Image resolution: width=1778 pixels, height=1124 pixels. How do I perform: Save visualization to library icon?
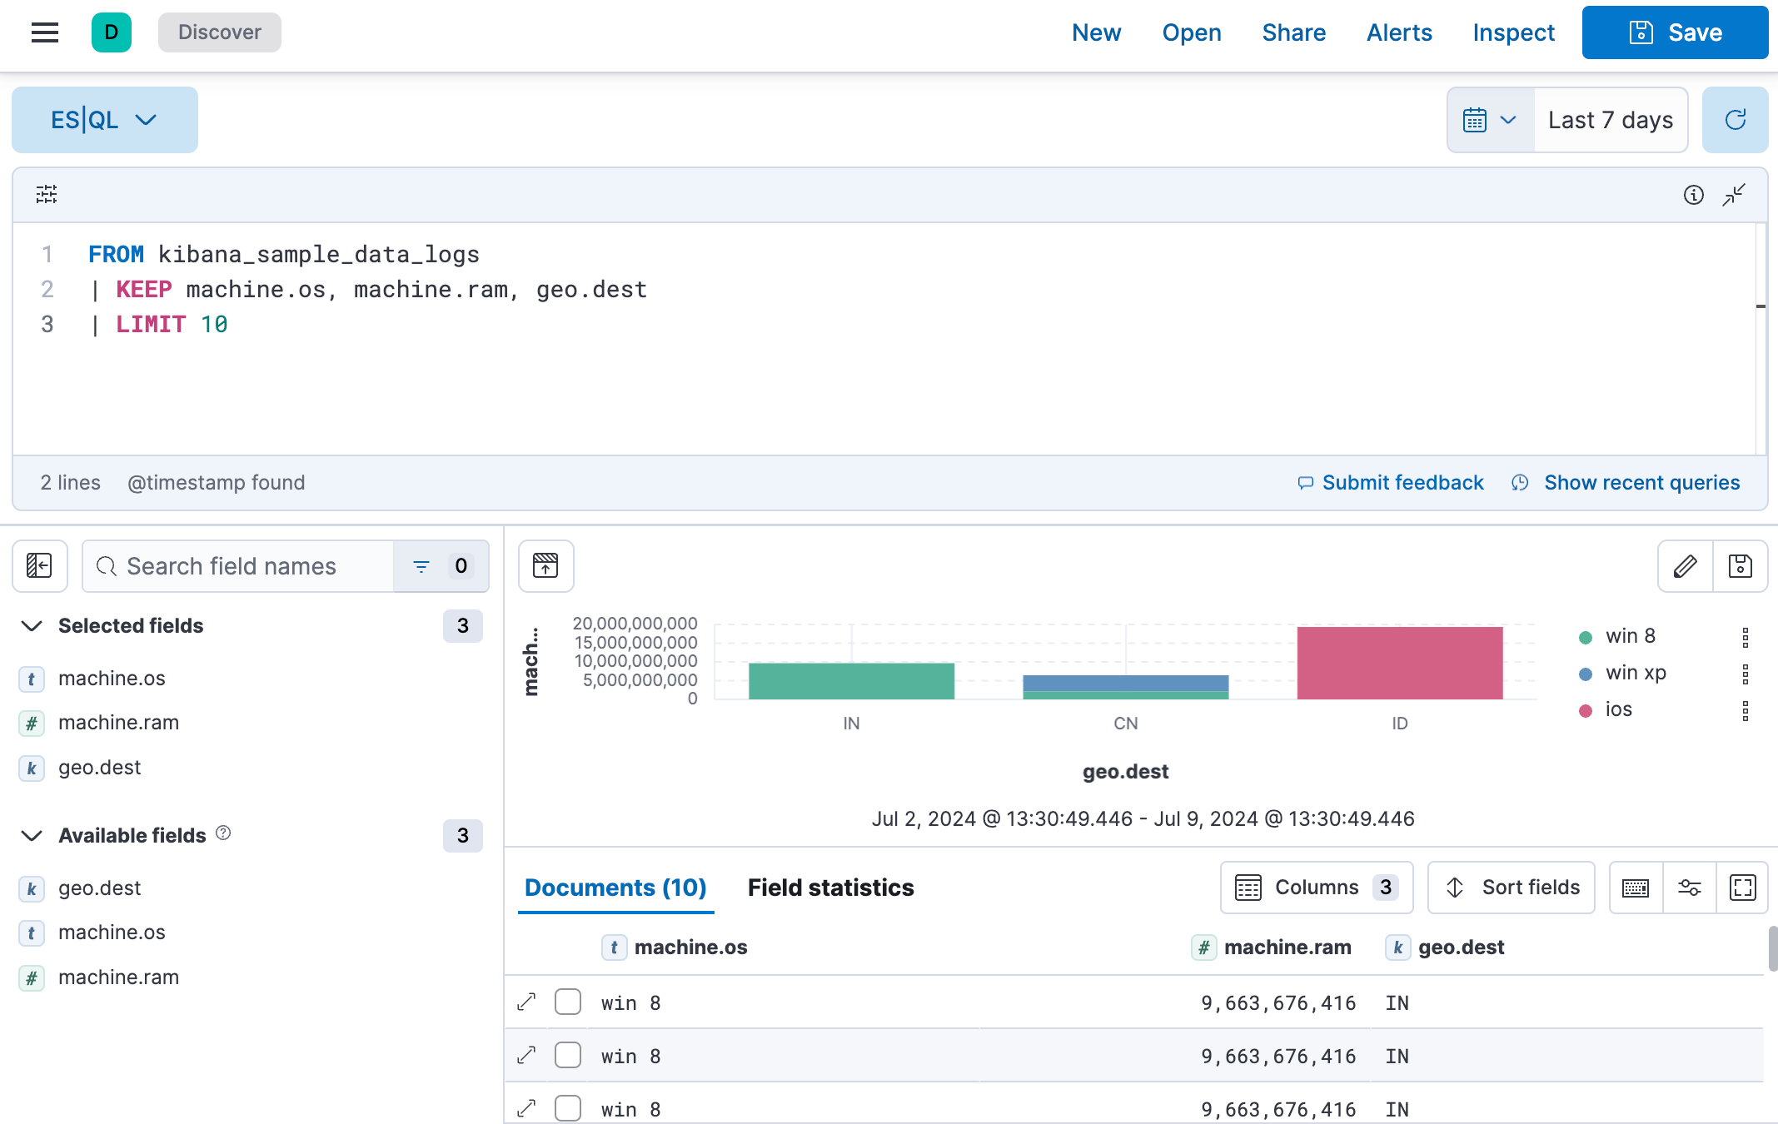1740,566
